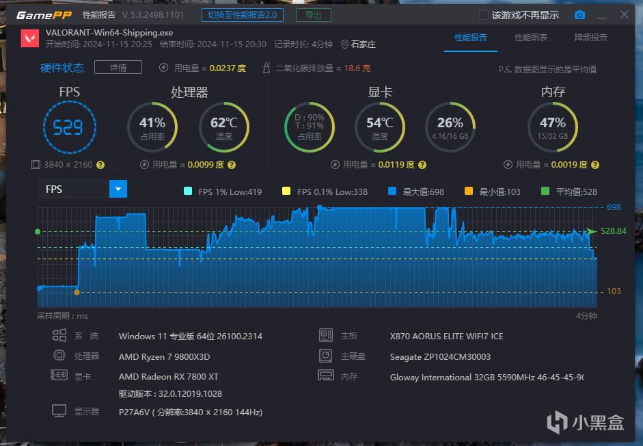This screenshot has height=446, width=643.
Task: Click the green average marker dot on chart
Action: click(38, 232)
